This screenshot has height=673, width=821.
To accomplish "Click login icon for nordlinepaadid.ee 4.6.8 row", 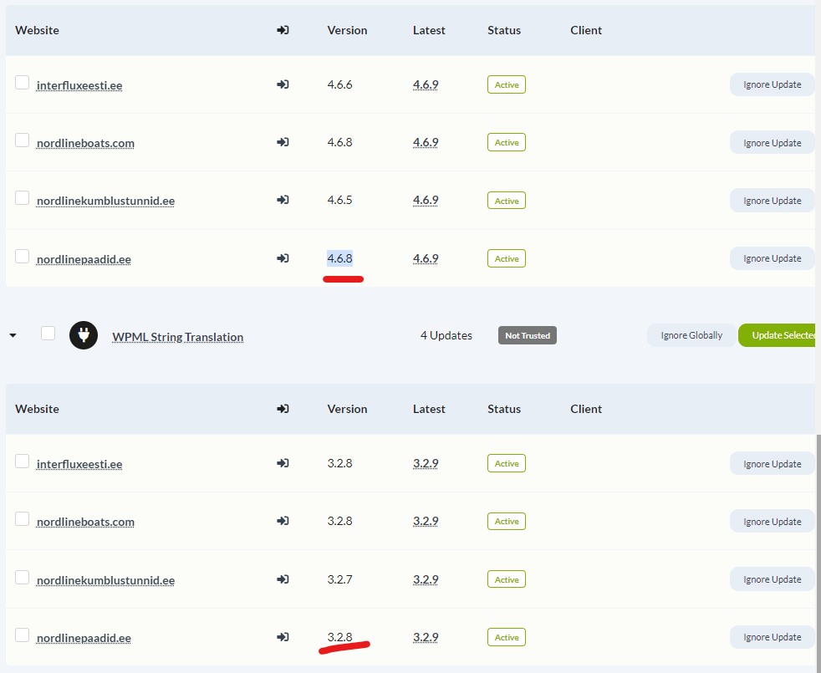I will [283, 258].
